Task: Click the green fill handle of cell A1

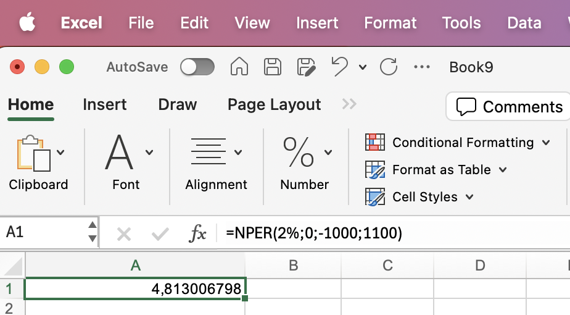Action: 245,298
